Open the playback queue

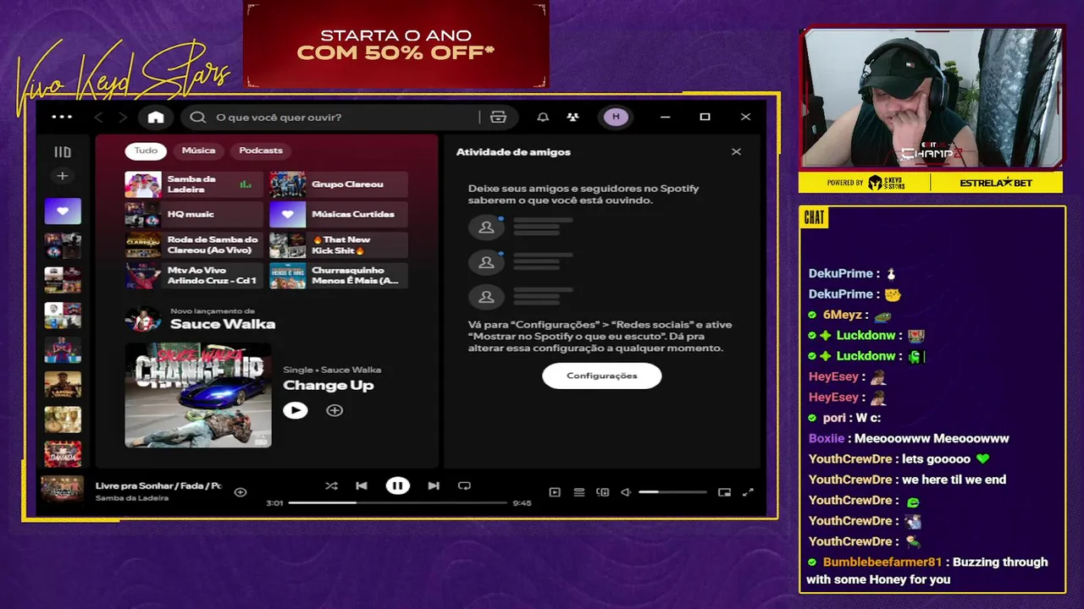(579, 492)
